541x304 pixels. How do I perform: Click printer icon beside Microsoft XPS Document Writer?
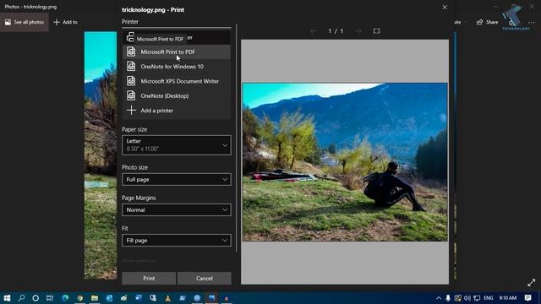[x=131, y=81]
